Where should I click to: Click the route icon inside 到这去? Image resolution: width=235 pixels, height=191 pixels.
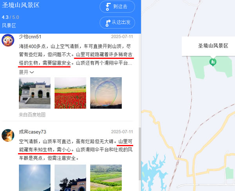pyautogui.click(x=108, y=7)
